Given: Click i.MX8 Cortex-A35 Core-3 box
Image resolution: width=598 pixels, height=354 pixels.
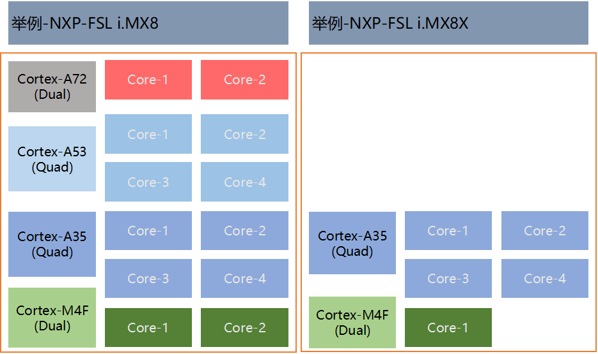Looking at the screenshot, I should (148, 278).
